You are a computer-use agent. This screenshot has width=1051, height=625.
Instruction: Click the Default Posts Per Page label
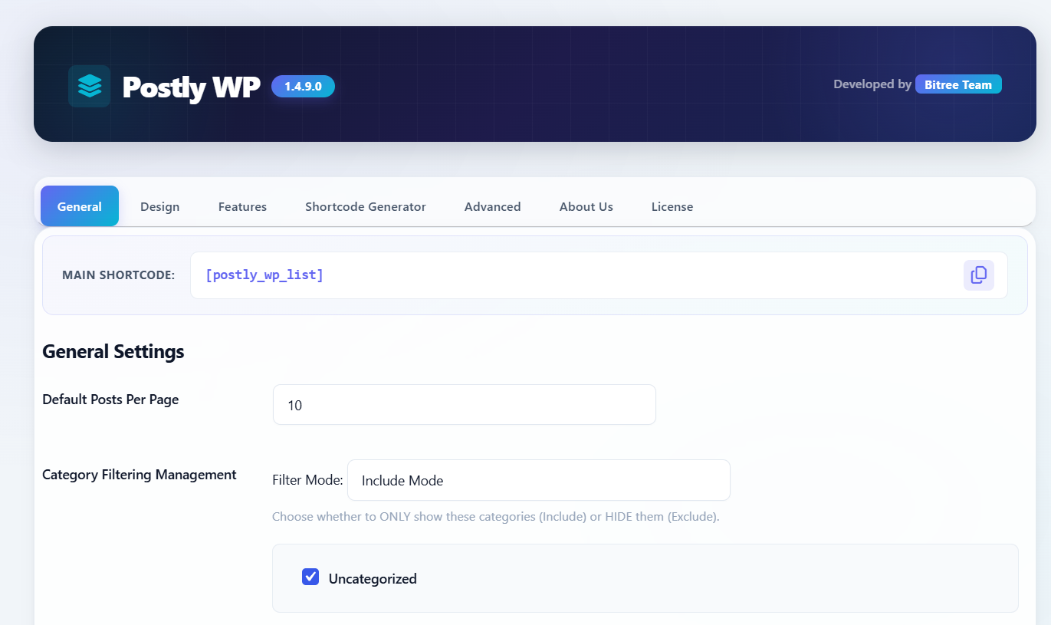(x=110, y=400)
